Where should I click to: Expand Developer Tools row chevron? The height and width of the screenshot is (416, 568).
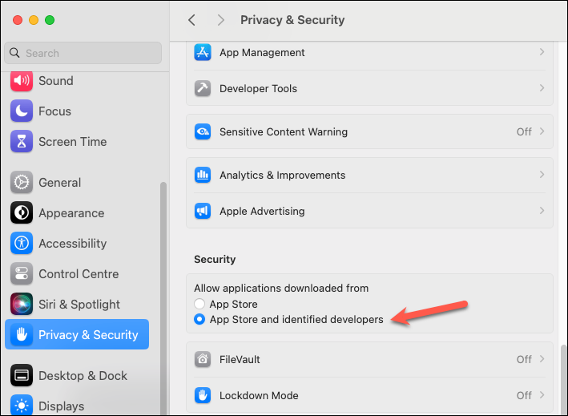click(x=542, y=88)
